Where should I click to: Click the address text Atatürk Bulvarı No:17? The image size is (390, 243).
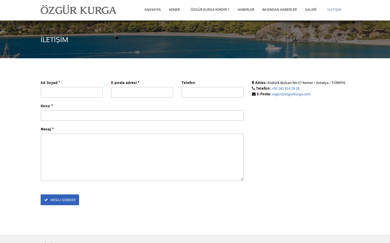pos(284,83)
